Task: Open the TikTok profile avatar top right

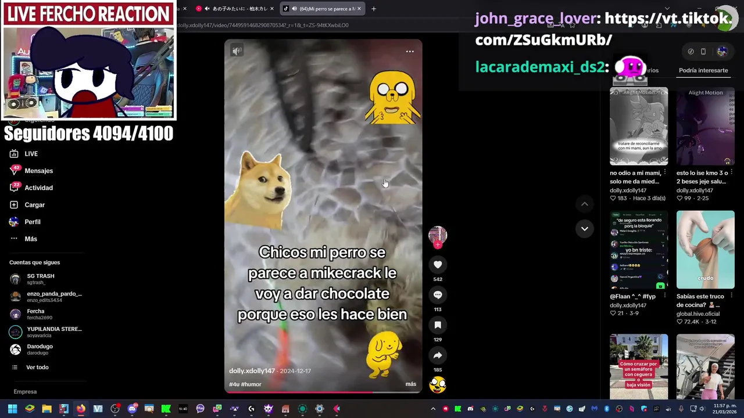Action: (x=722, y=52)
